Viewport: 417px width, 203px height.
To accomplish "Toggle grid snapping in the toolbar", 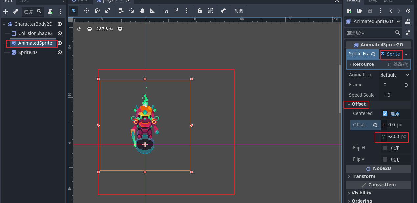I will coord(176,10).
